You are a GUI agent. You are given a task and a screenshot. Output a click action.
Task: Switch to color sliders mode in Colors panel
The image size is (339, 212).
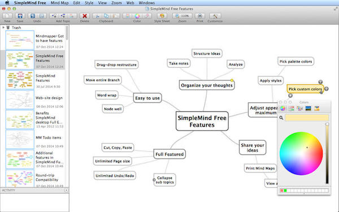click(291, 108)
